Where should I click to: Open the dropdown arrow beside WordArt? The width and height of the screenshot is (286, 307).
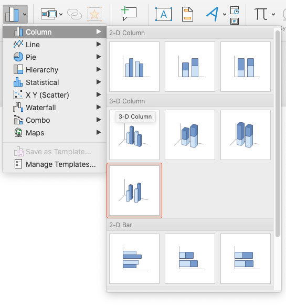tap(225, 14)
